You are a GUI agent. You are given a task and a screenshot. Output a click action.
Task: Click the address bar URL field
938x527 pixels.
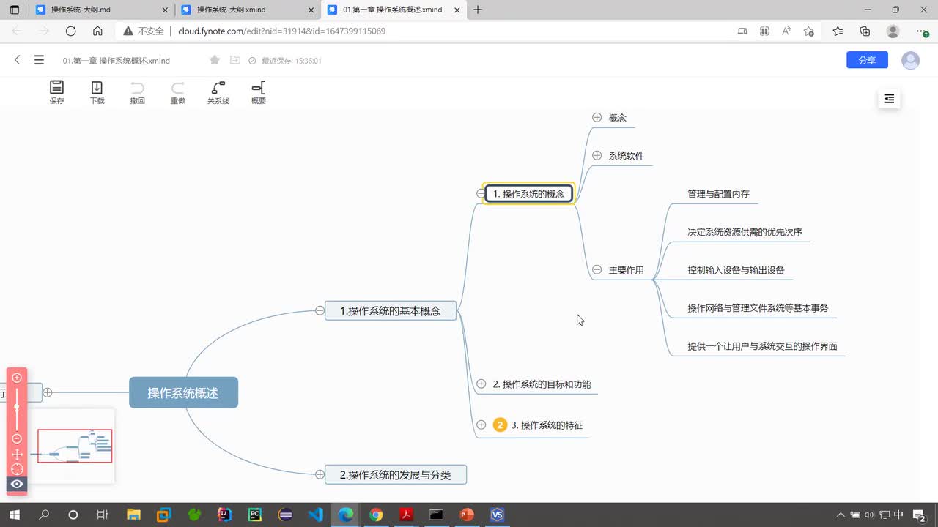click(281, 31)
